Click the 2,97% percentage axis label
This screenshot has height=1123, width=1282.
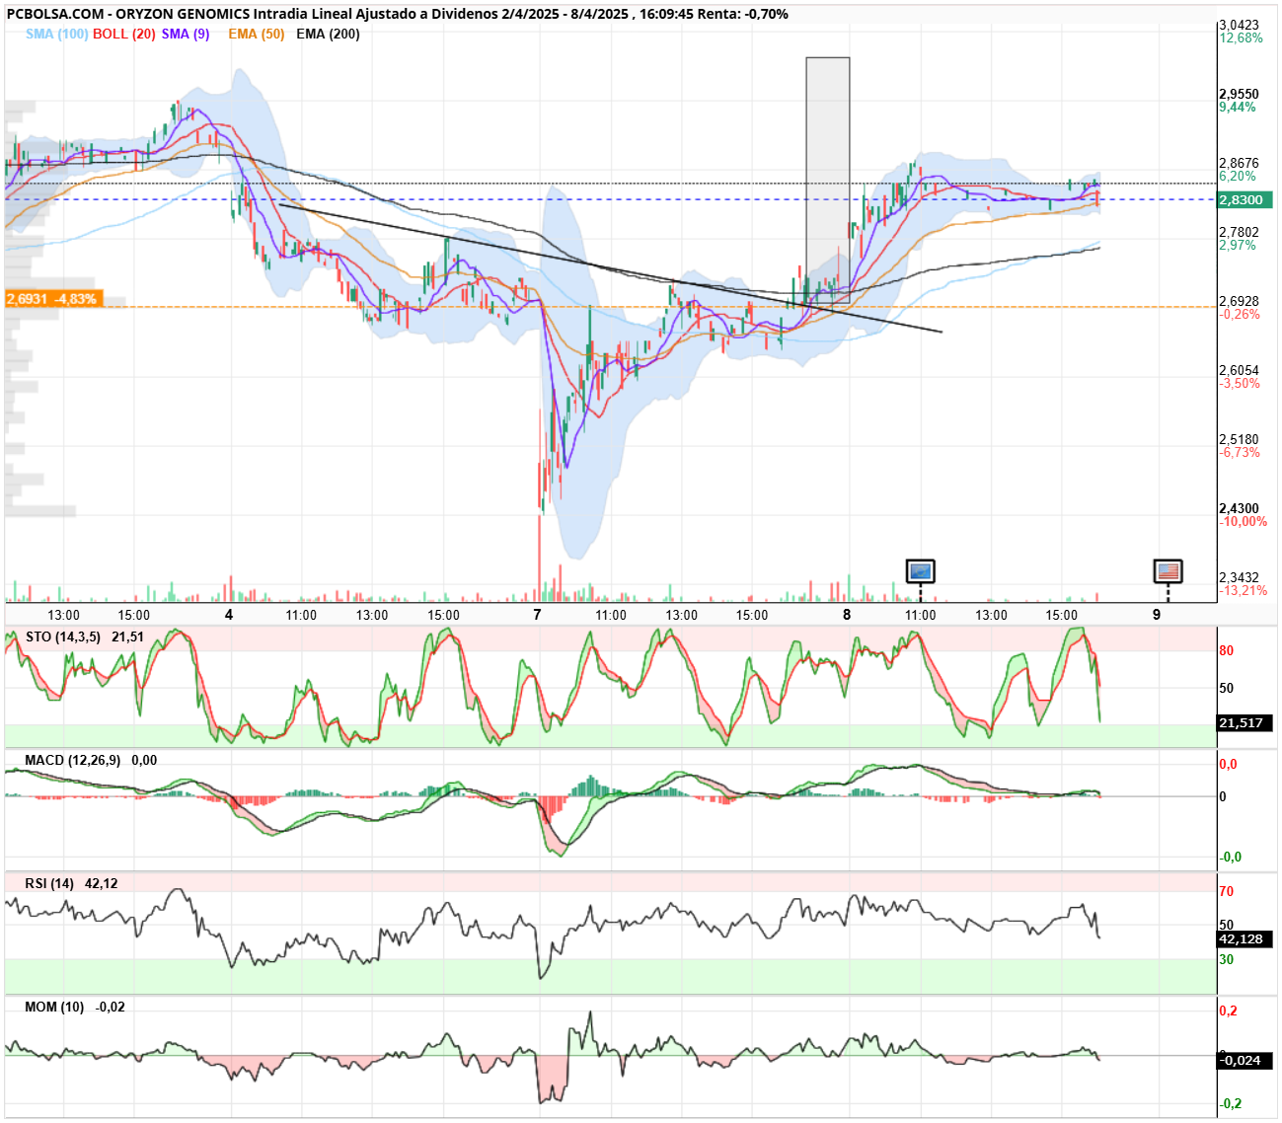pos(1238,245)
